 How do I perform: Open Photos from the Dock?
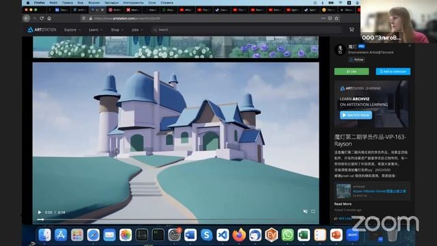pyautogui.click(x=126, y=235)
